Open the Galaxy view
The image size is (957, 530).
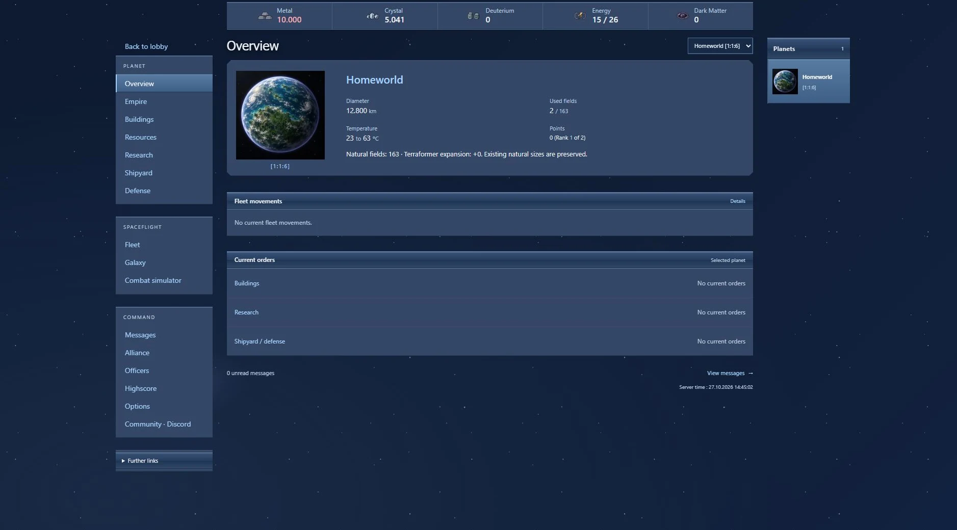pyautogui.click(x=164, y=262)
